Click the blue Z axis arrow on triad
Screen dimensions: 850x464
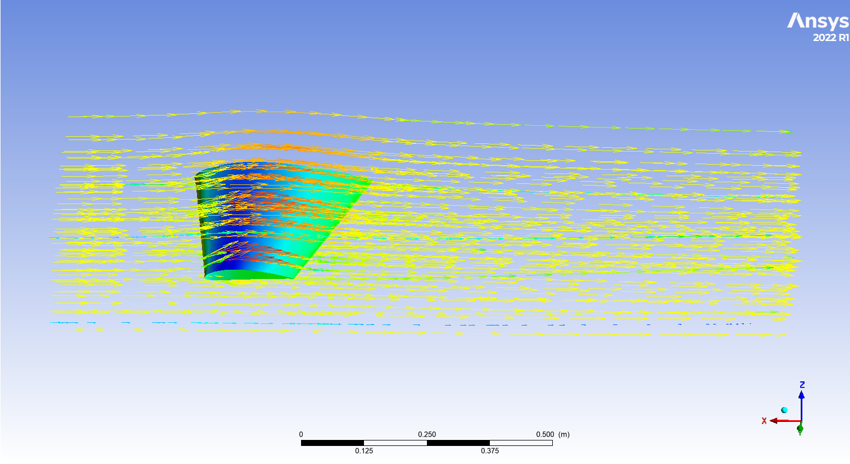click(x=802, y=396)
